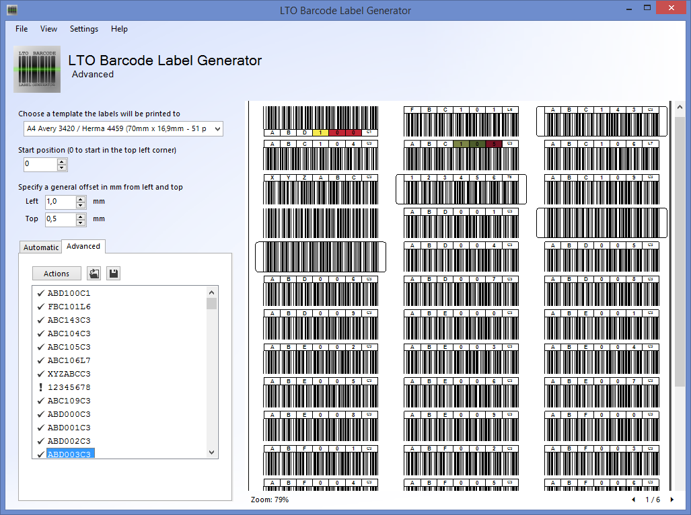Select the XYZABCC3 list entry

(69, 374)
